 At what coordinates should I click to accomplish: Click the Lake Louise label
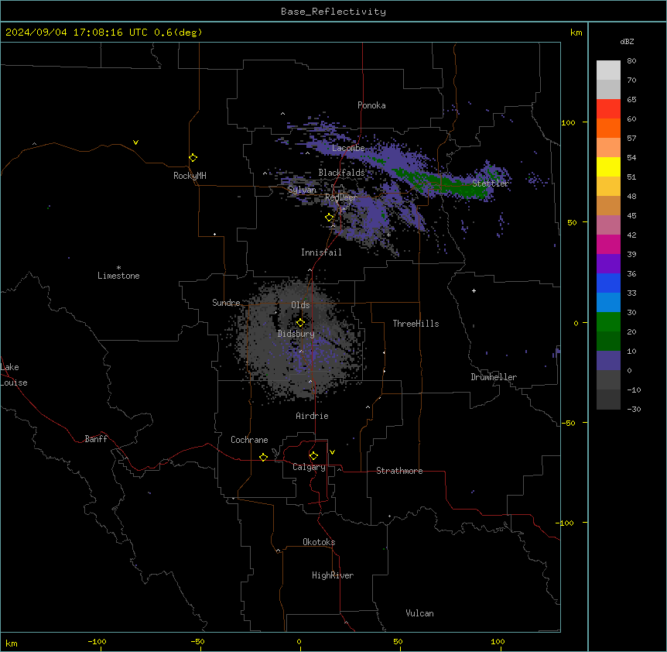pos(14,375)
